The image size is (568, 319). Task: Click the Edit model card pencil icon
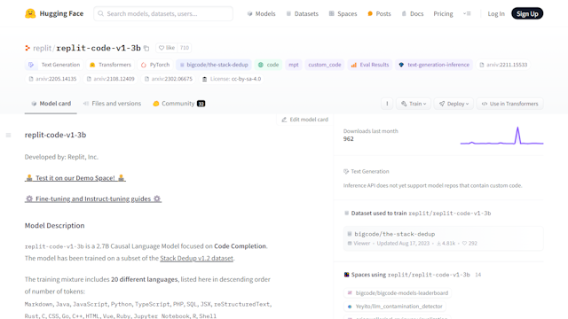click(x=284, y=120)
